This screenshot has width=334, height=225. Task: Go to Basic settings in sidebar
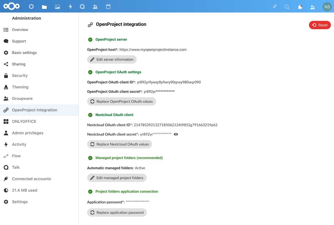pyautogui.click(x=24, y=53)
